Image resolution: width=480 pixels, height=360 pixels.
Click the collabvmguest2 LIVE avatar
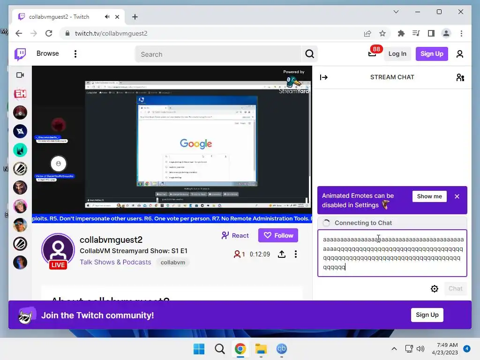pos(58,251)
